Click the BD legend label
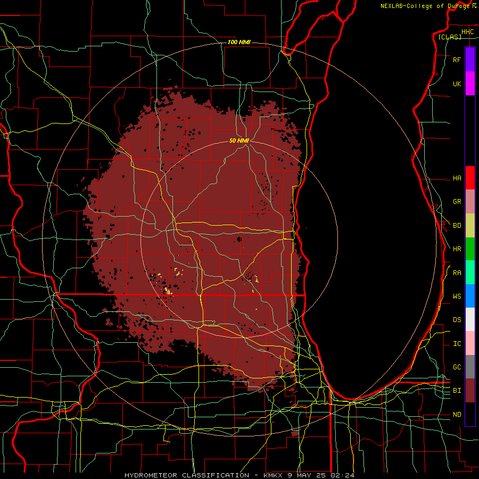This screenshot has height=479, width=479. tap(457, 226)
